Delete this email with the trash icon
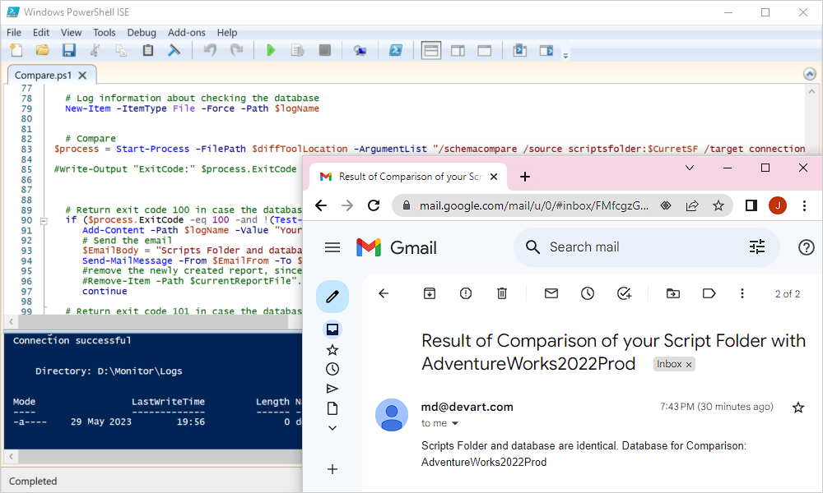 [x=502, y=293]
